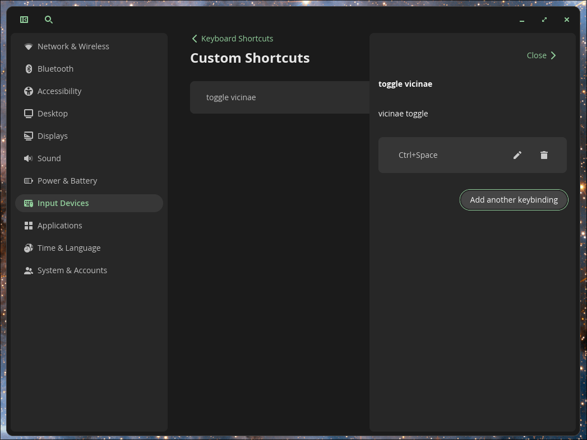Open search with the magnifier icon
Image resolution: width=587 pixels, height=440 pixels.
49,20
